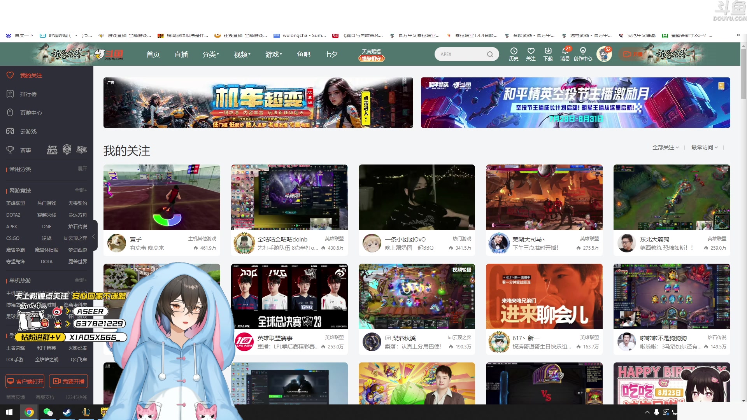
Task: Click the 下载 download icon
Action: tap(548, 54)
